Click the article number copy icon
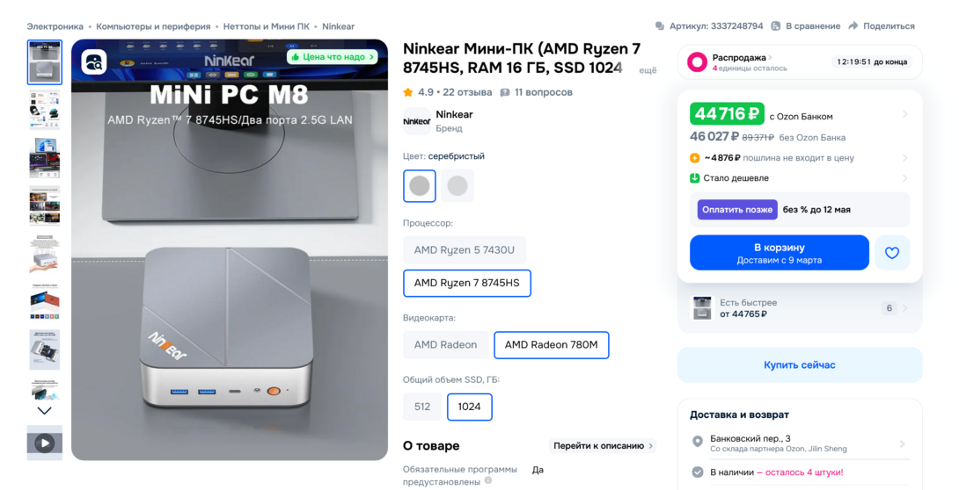This screenshot has height=490, width=959. tap(660, 26)
